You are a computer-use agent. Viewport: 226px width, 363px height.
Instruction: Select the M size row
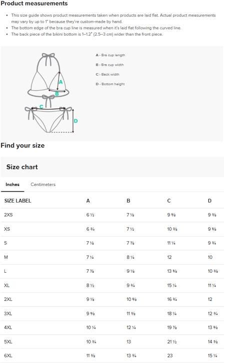pos(112,257)
